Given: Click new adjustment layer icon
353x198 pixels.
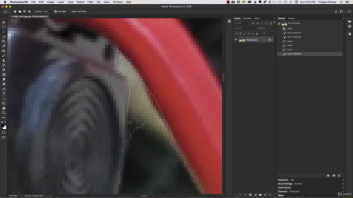Looking at the screenshot, I should pos(255,195).
